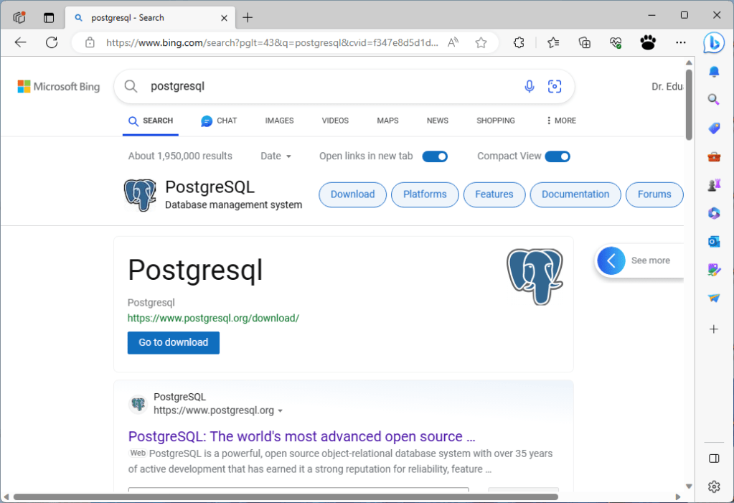Open the Extensions puzzle icon
This screenshot has width=734, height=503.
(519, 42)
